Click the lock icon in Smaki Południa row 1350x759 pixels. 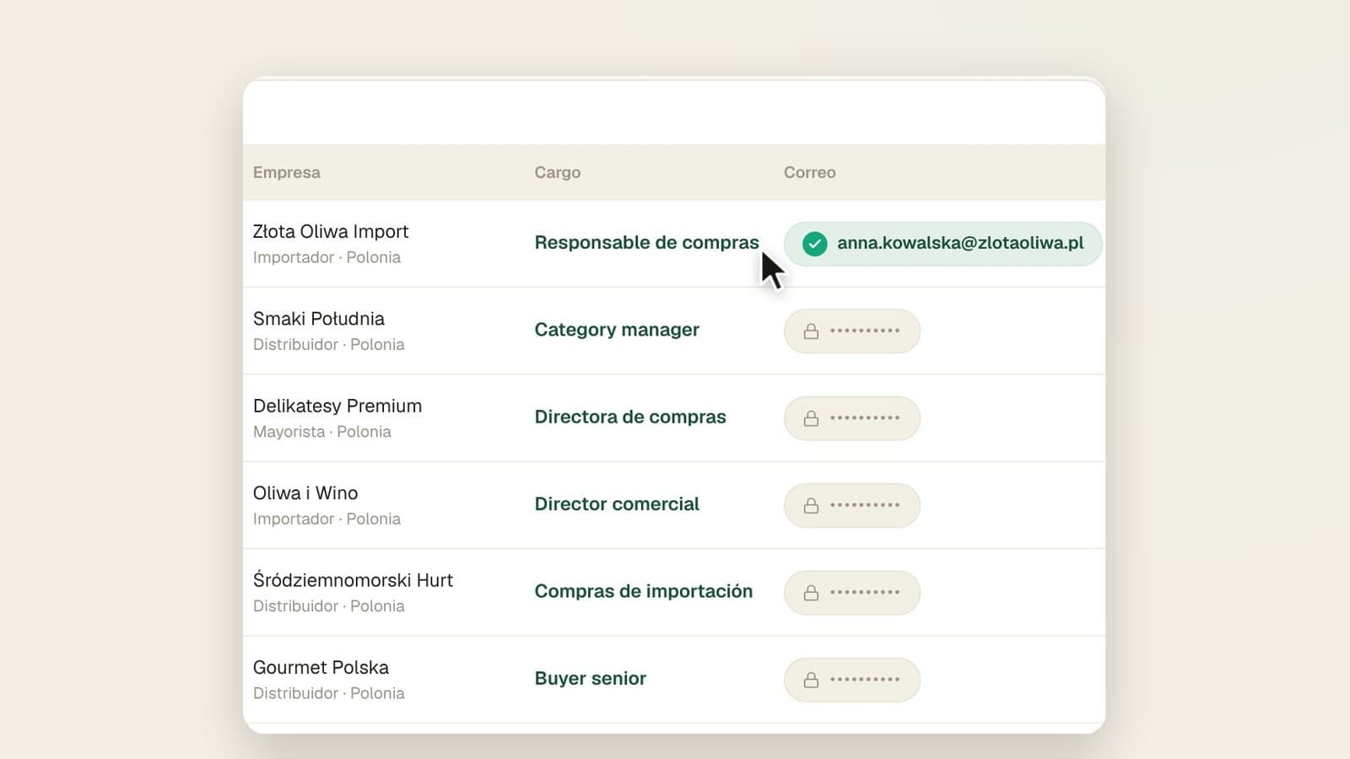[811, 331]
